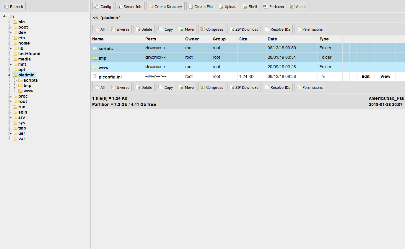
Task: Select usr in the directory tree
Action: [x=22, y=133]
